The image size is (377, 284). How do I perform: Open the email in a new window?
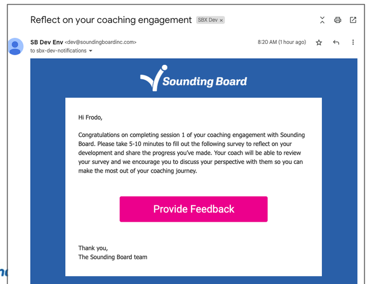point(353,20)
